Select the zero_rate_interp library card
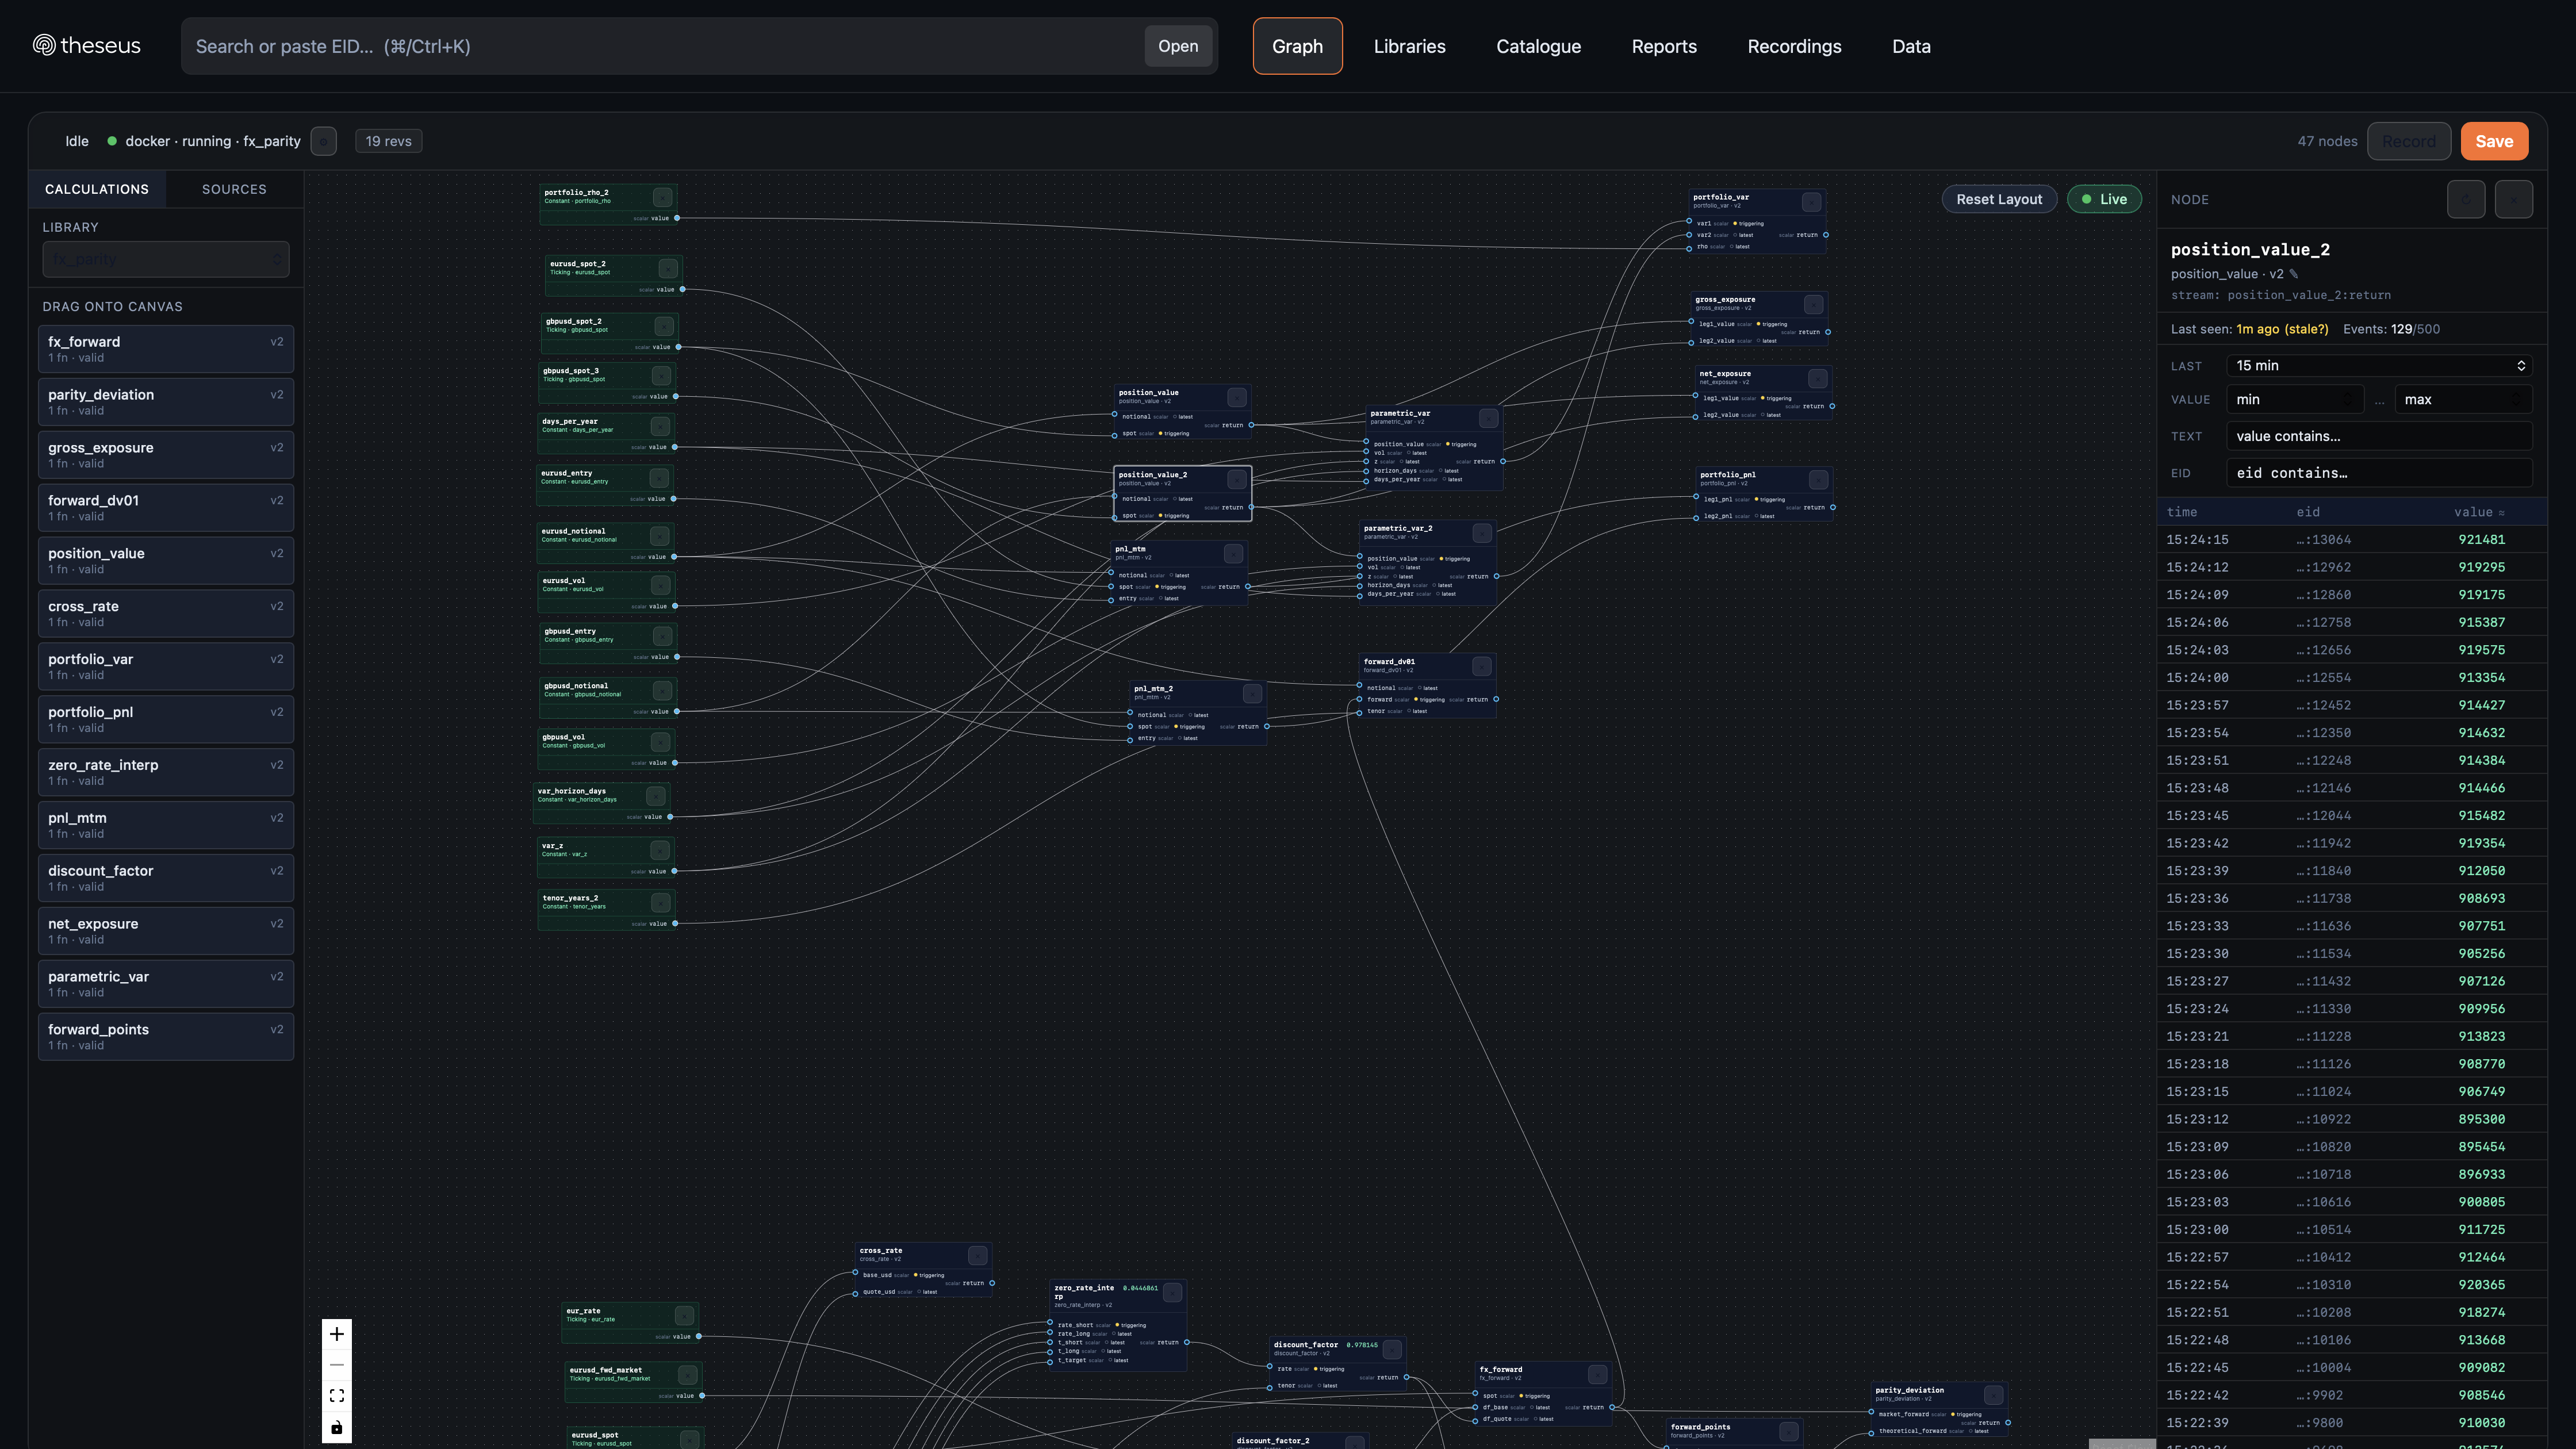Viewport: 2576px width, 1449px height. [x=166, y=772]
